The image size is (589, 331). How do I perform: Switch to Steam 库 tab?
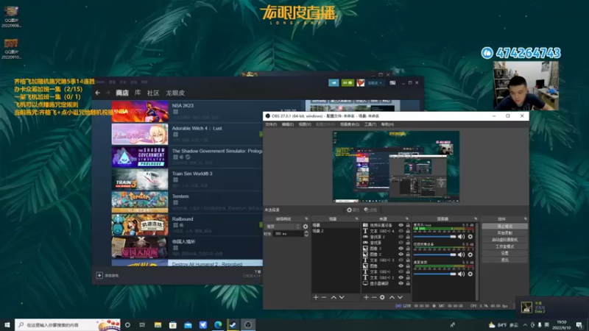138,93
